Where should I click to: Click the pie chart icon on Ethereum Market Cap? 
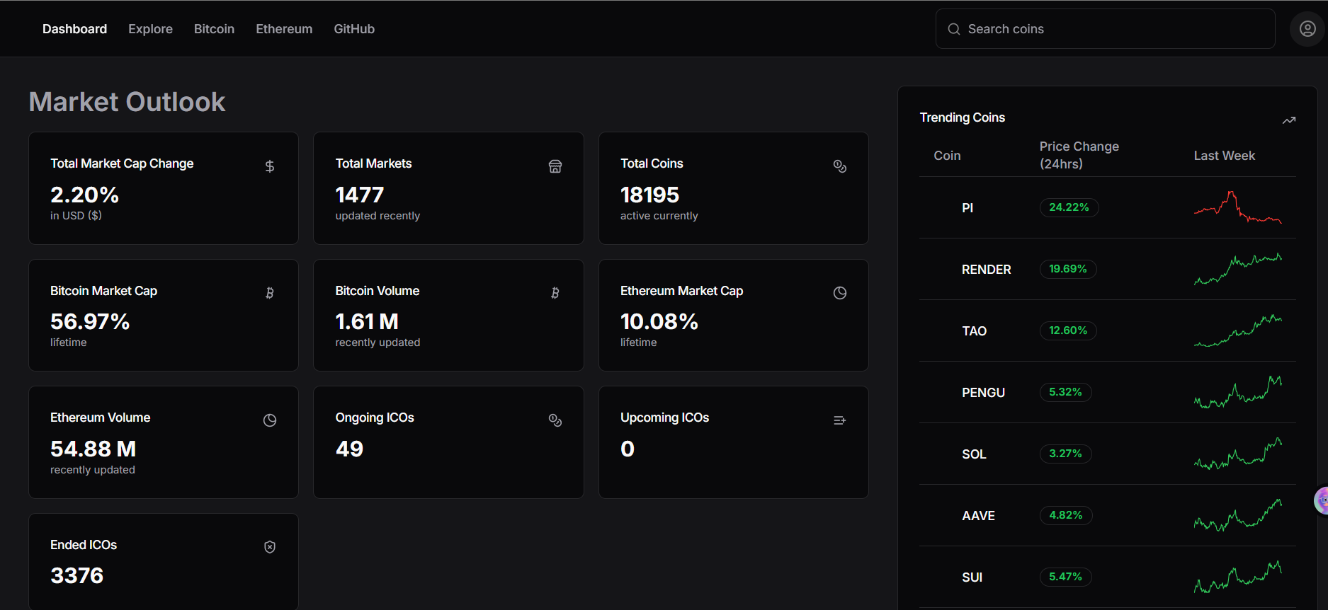[x=840, y=293]
